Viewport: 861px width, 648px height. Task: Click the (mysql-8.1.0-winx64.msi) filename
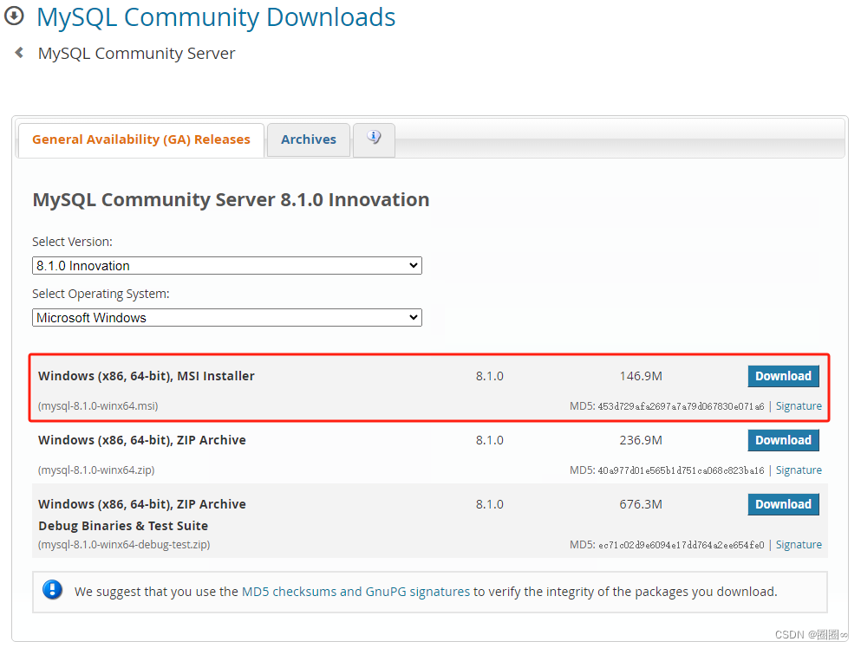(x=98, y=406)
